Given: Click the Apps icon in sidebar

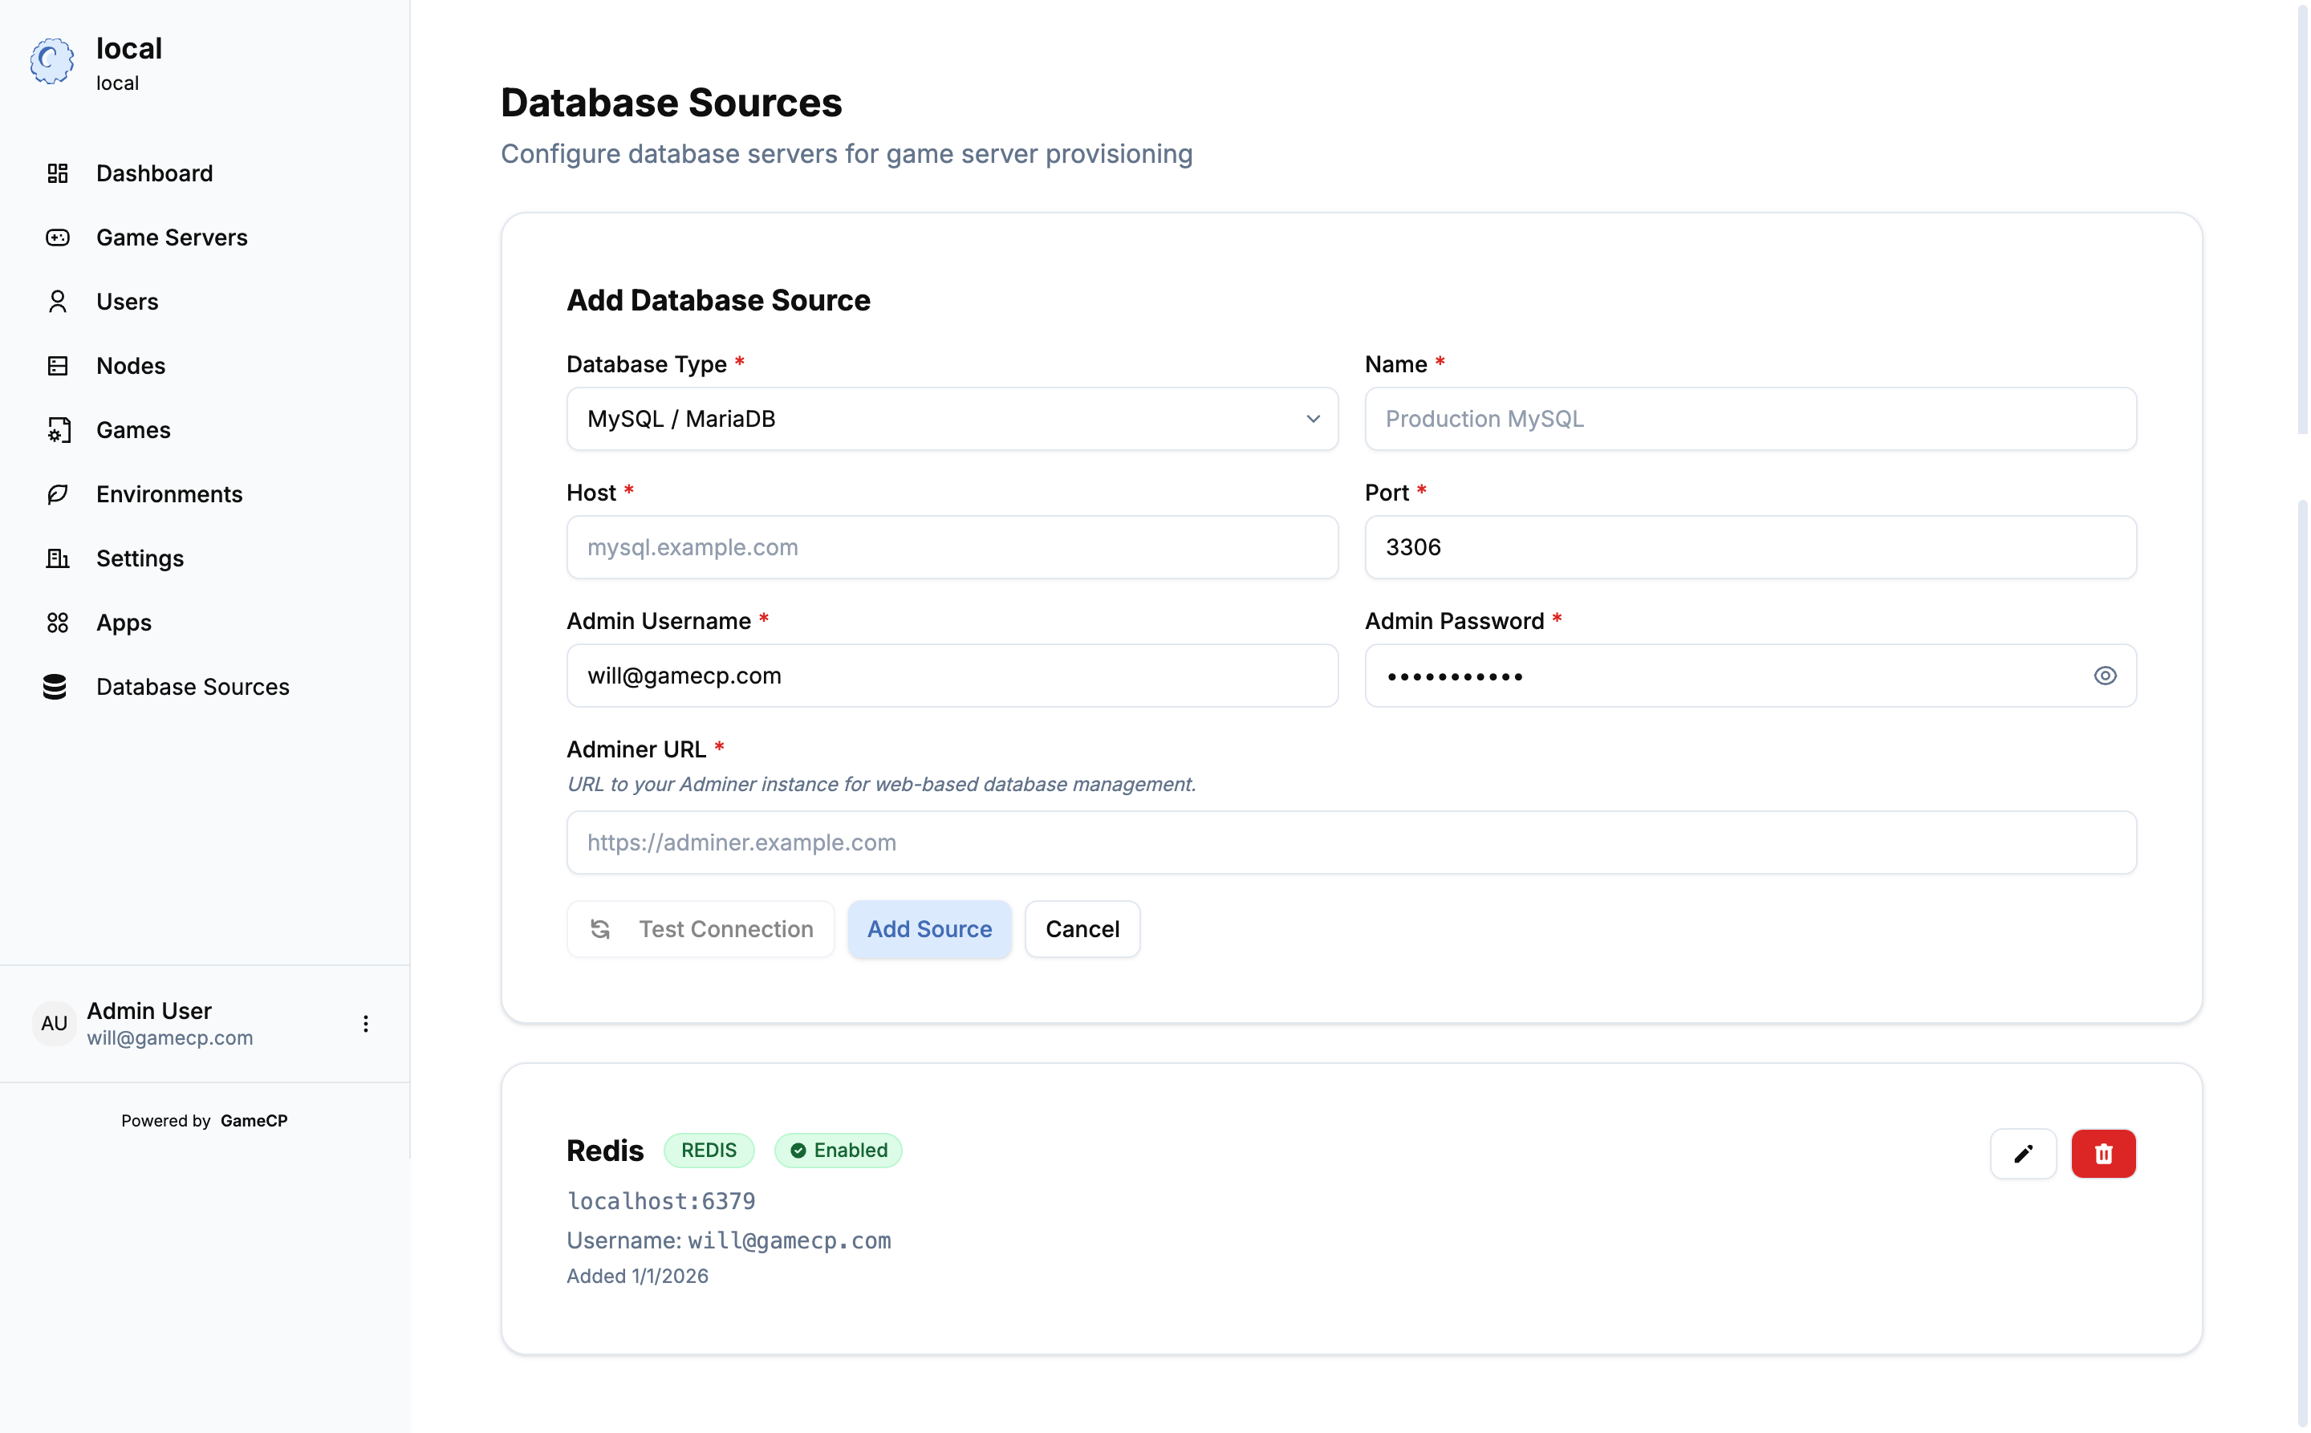Looking at the screenshot, I should (58, 623).
